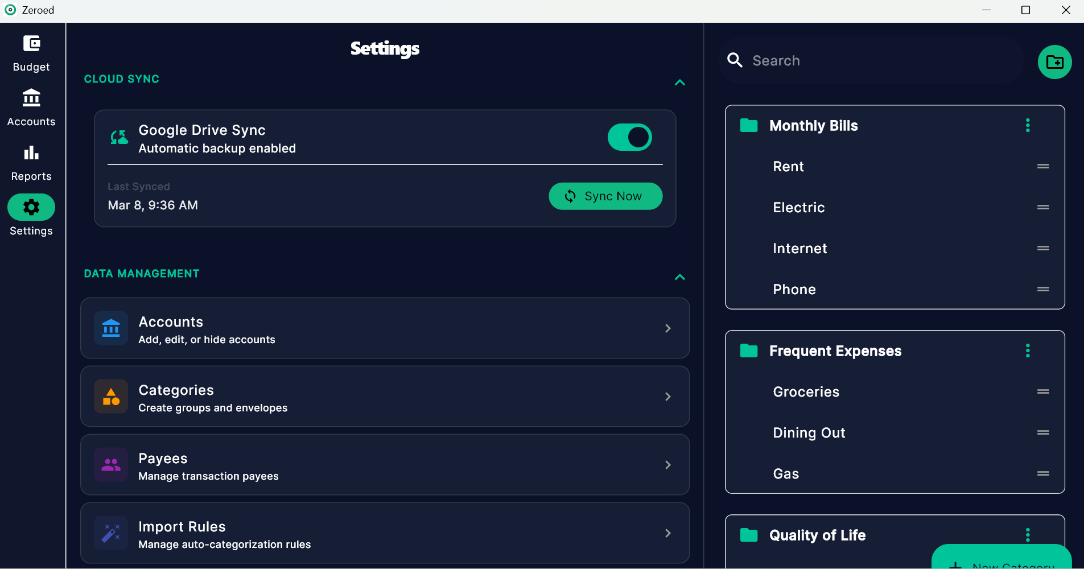The height and width of the screenshot is (569, 1084).
Task: Click the new folder icon beside the search bar
Action: pyautogui.click(x=1054, y=61)
